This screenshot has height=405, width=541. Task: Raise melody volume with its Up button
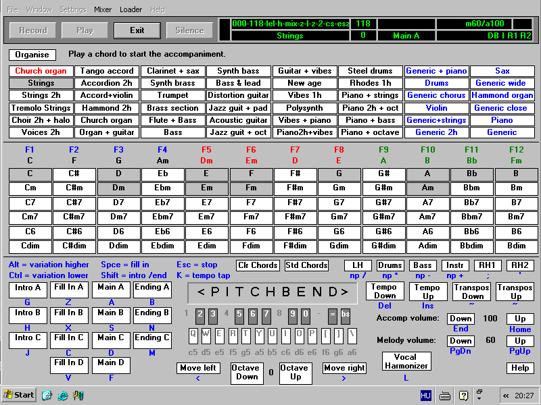point(519,341)
